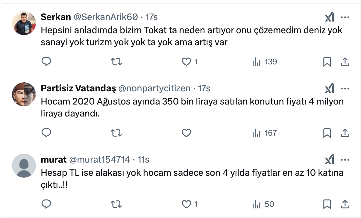Bookmark Partisiz Vatandaş's tweet

click(x=327, y=133)
